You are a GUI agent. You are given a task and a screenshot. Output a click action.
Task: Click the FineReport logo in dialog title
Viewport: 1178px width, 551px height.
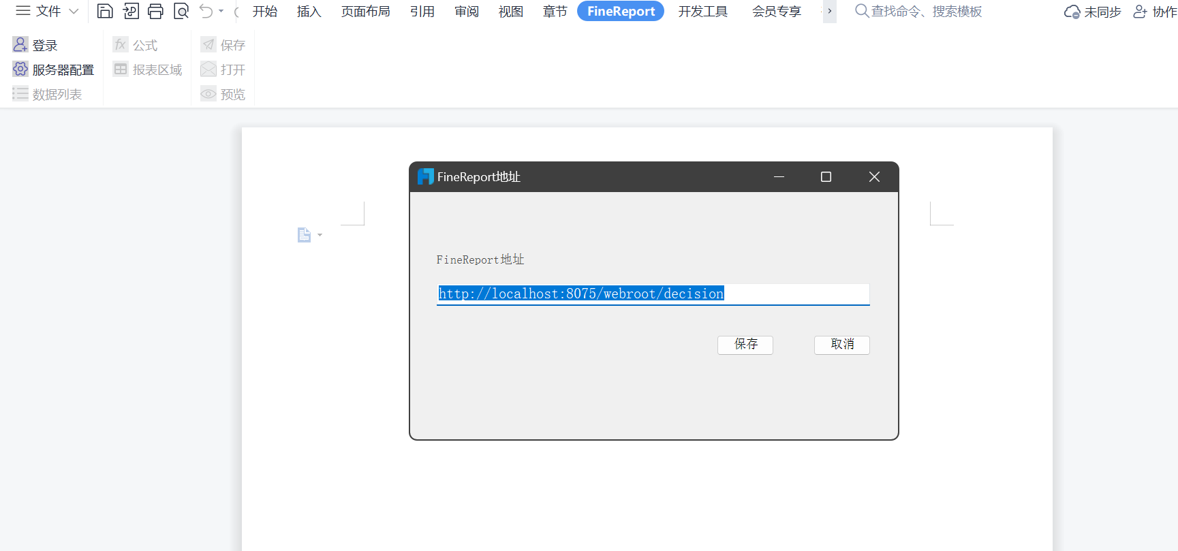(x=426, y=176)
